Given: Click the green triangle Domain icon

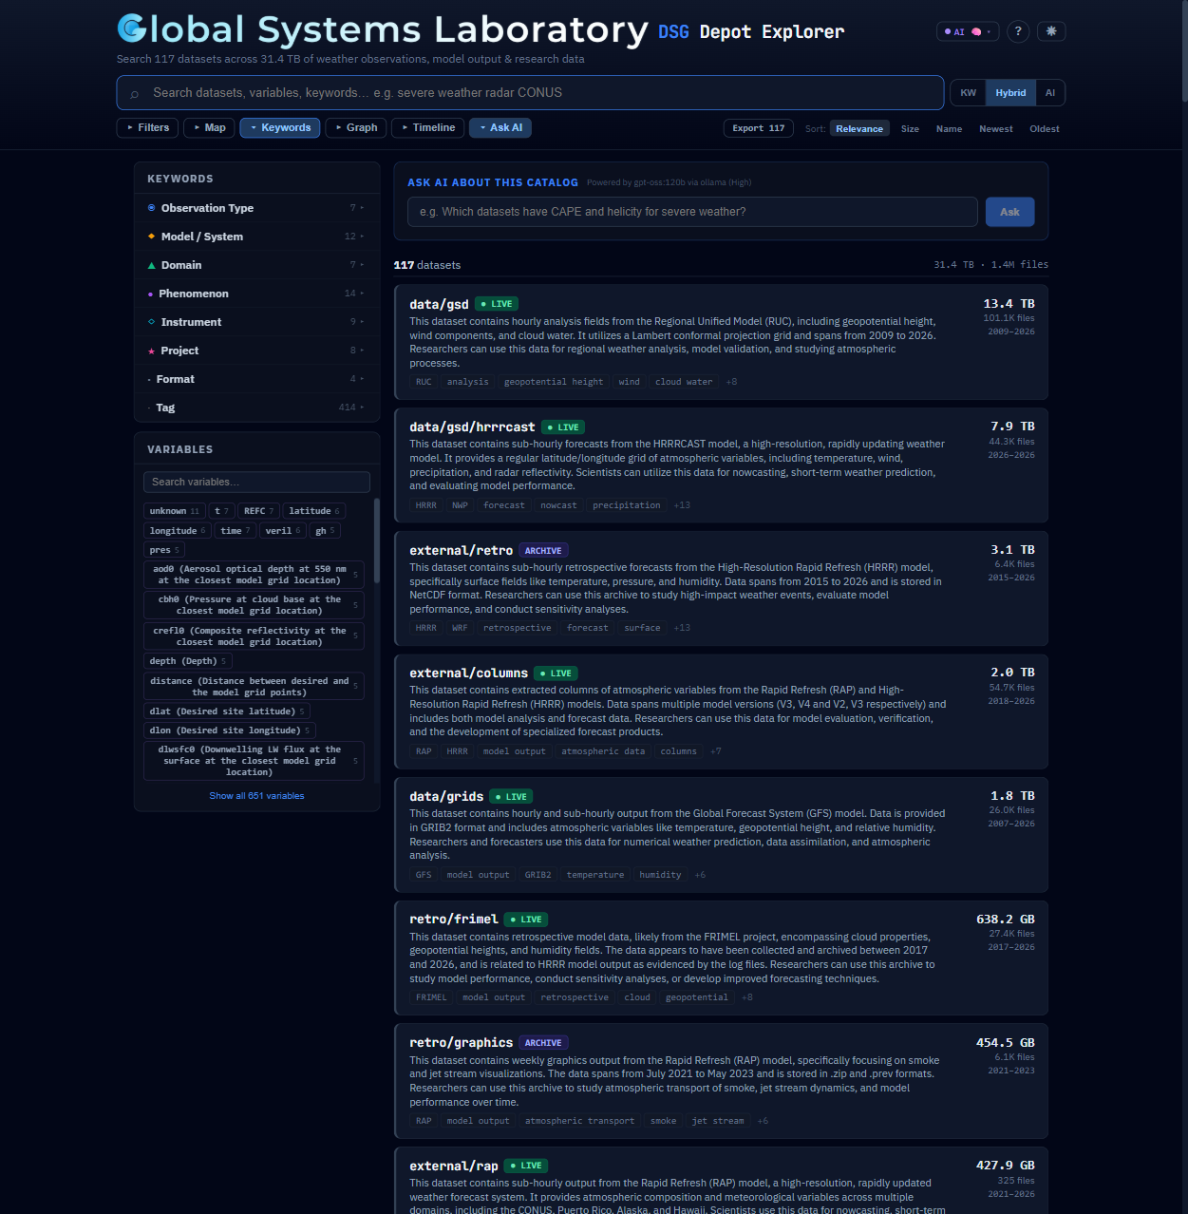Looking at the screenshot, I should 152,265.
